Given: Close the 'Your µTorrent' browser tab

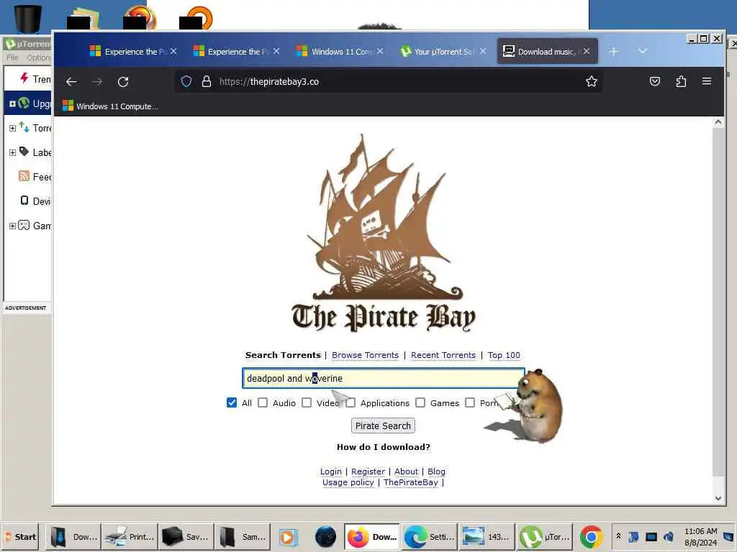Looking at the screenshot, I should [x=483, y=51].
